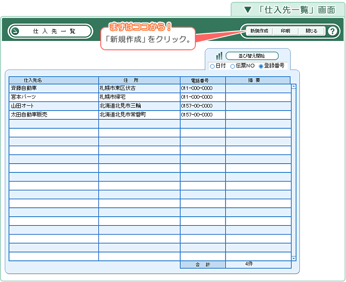Click the 4件 total count
Viewport: 346px width, 282px height.
click(x=249, y=264)
